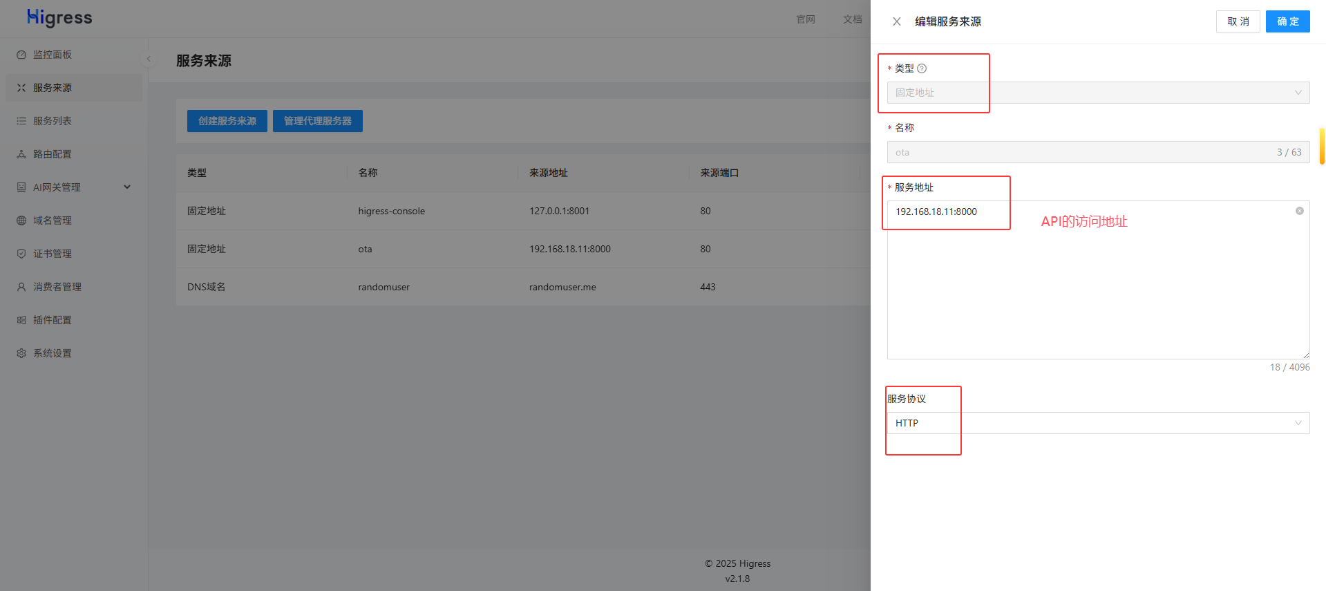Click the Higress logo
The height and width of the screenshot is (591, 1326).
(x=59, y=18)
